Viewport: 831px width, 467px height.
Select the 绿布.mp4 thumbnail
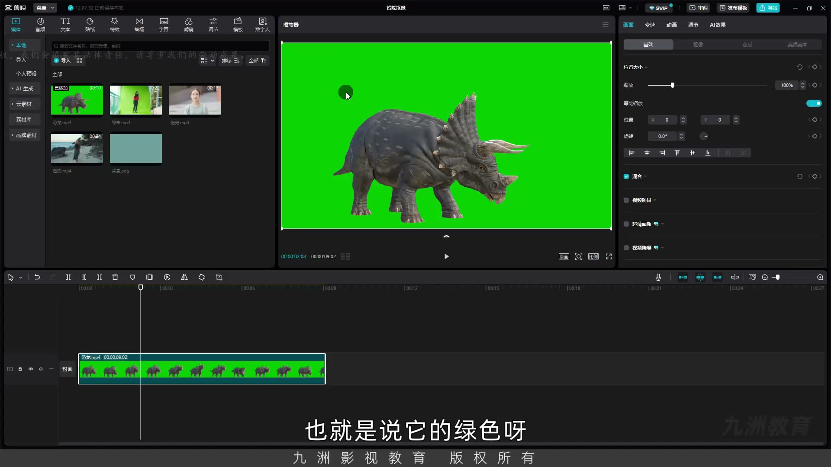136,100
